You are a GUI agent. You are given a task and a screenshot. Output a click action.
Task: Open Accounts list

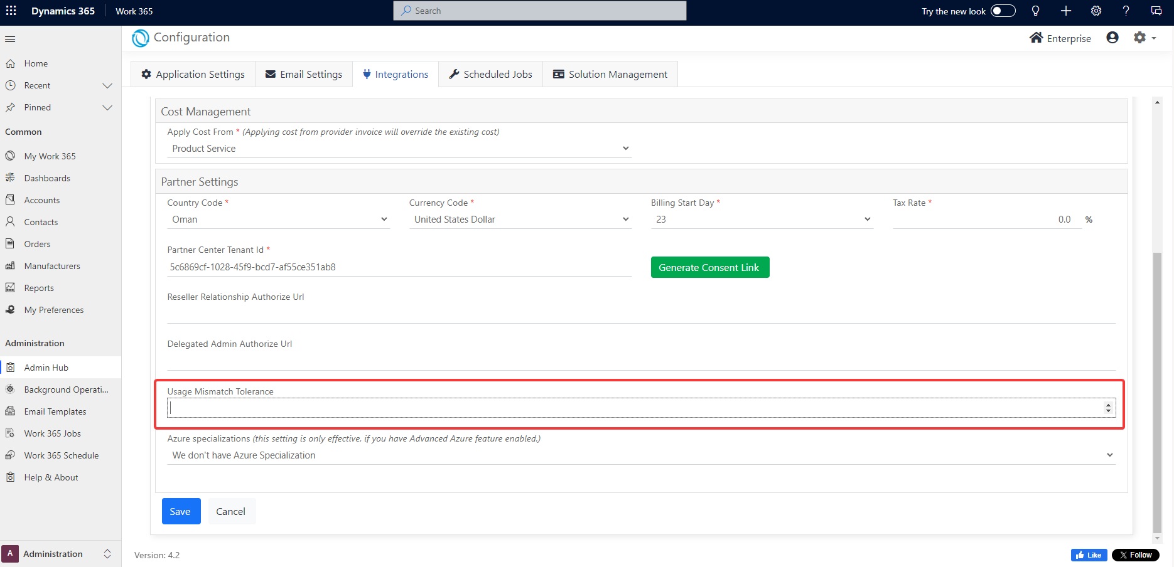(60, 200)
